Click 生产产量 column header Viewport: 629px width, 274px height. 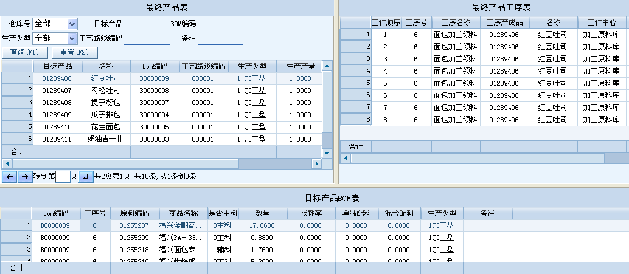click(301, 66)
